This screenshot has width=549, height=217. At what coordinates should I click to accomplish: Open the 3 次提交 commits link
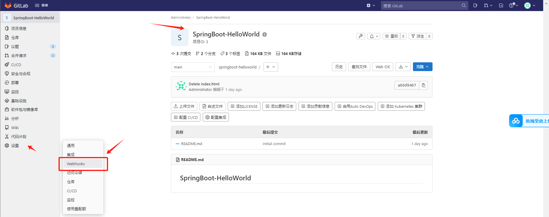(x=181, y=54)
